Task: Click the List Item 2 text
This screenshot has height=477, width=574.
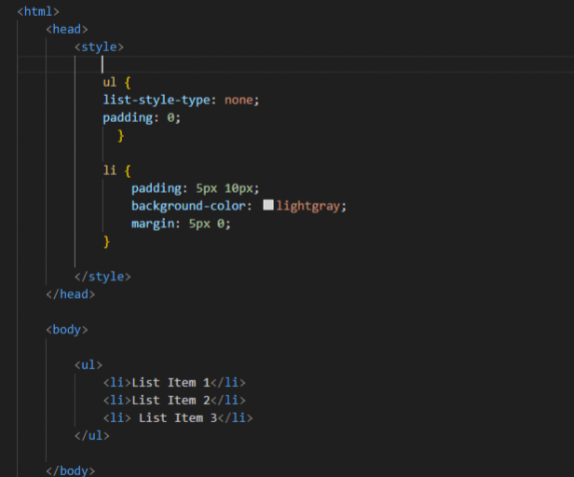Action: click(171, 400)
